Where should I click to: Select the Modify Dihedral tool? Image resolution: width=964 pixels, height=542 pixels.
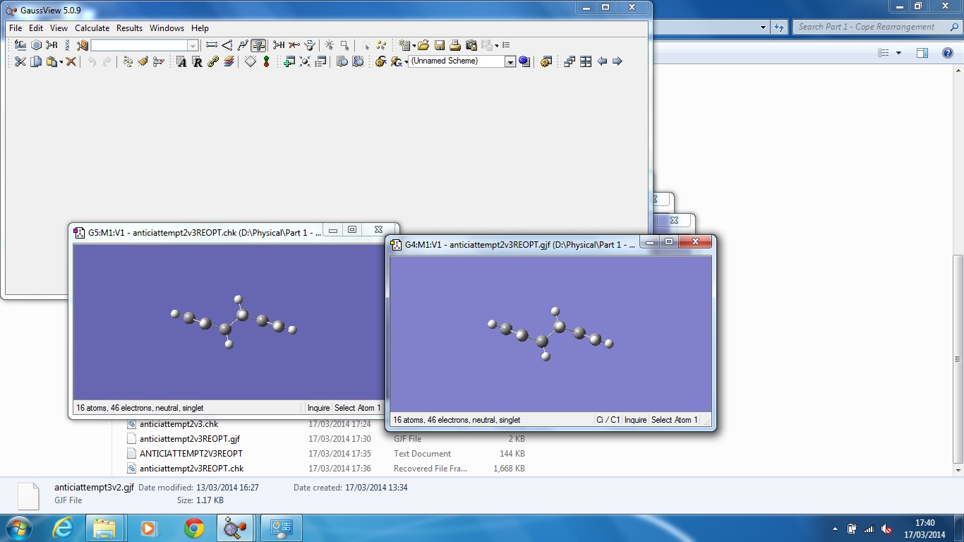pyautogui.click(x=243, y=45)
